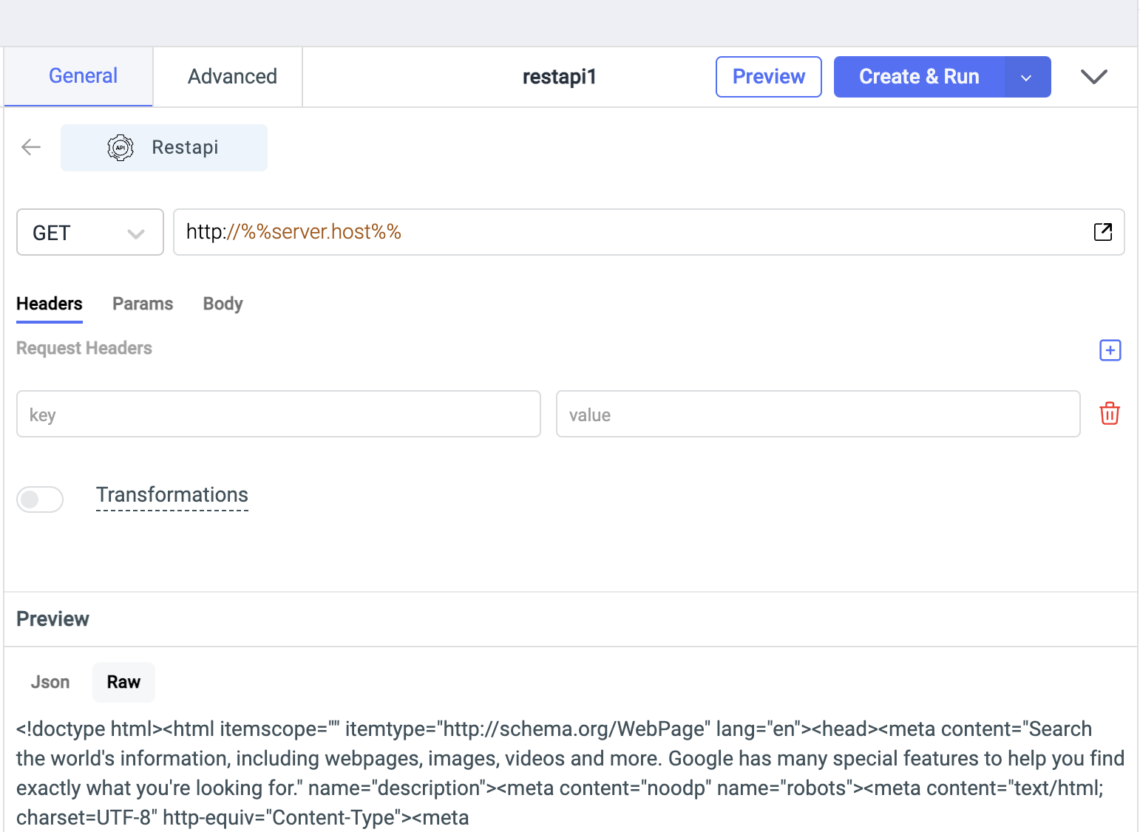Collapse the panel with the chevron
Screen dimensions: 1140x832
1093,77
